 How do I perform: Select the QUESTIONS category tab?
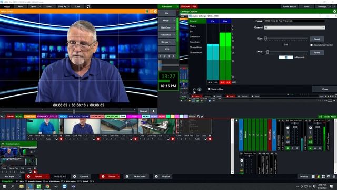click(112, 116)
